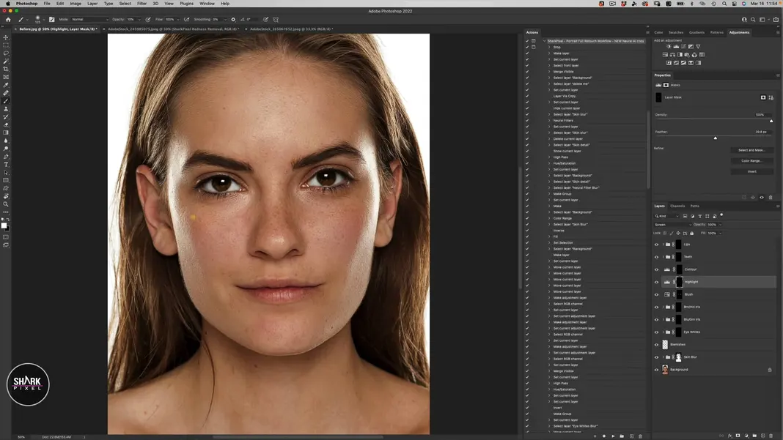
Task: Click the Color Range button
Action: (x=751, y=160)
